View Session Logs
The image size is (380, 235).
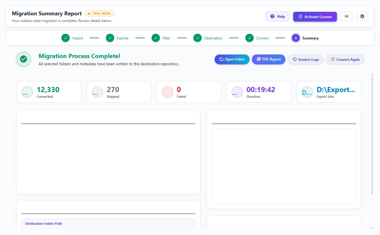tap(305, 59)
